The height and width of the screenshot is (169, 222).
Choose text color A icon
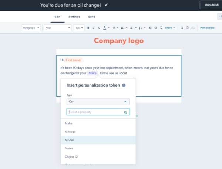pyautogui.click(x=104, y=28)
